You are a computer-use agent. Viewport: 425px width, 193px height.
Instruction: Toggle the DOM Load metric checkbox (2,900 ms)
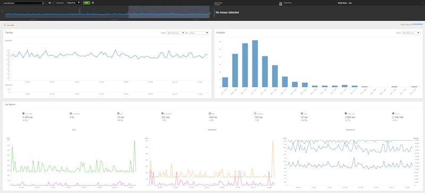point(346,114)
